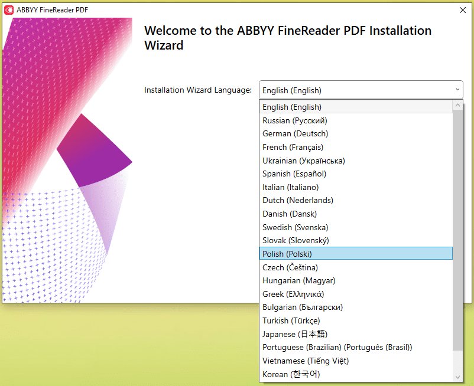
Task: Close the installation wizard window
Action: [463, 10]
